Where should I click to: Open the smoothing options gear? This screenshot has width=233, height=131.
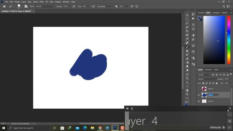pos(116,7)
